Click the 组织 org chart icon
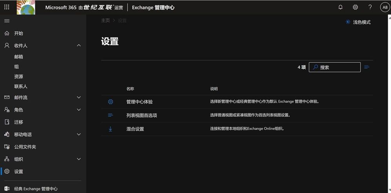The height and width of the screenshot is (193, 391). (x=7, y=159)
